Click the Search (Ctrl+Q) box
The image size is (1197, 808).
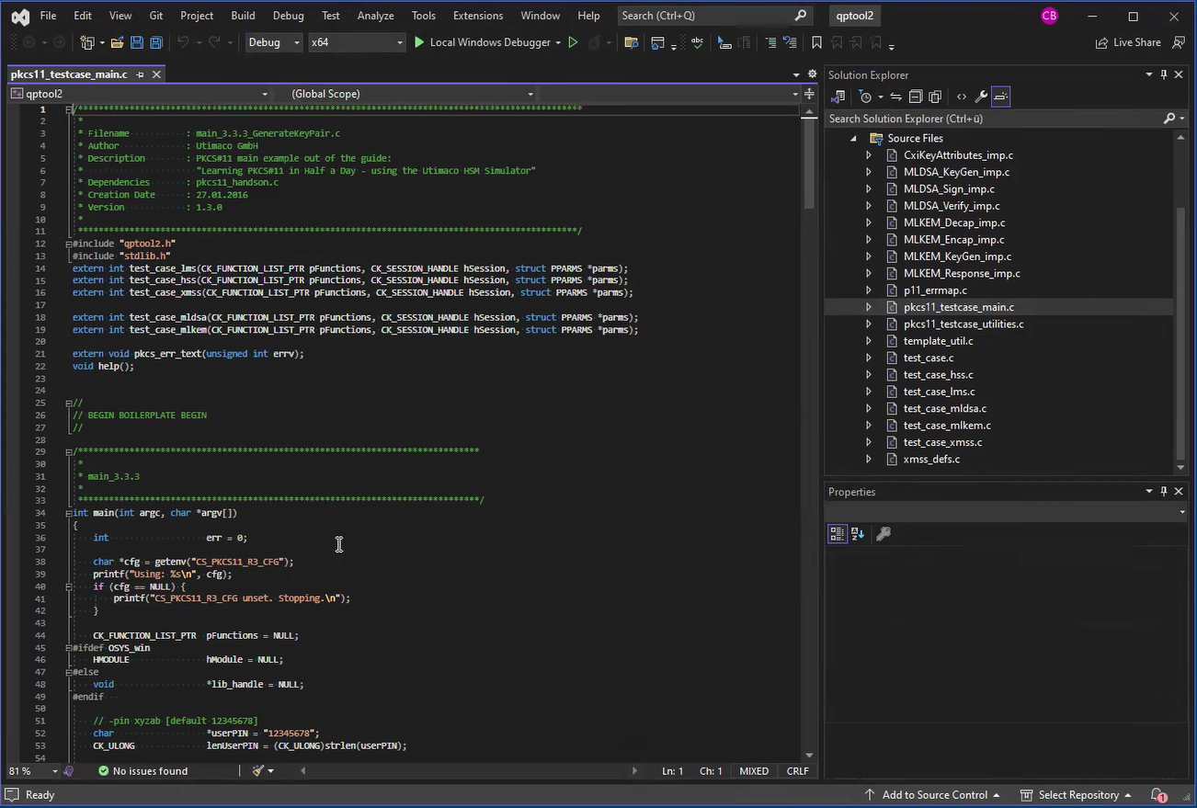pos(714,16)
